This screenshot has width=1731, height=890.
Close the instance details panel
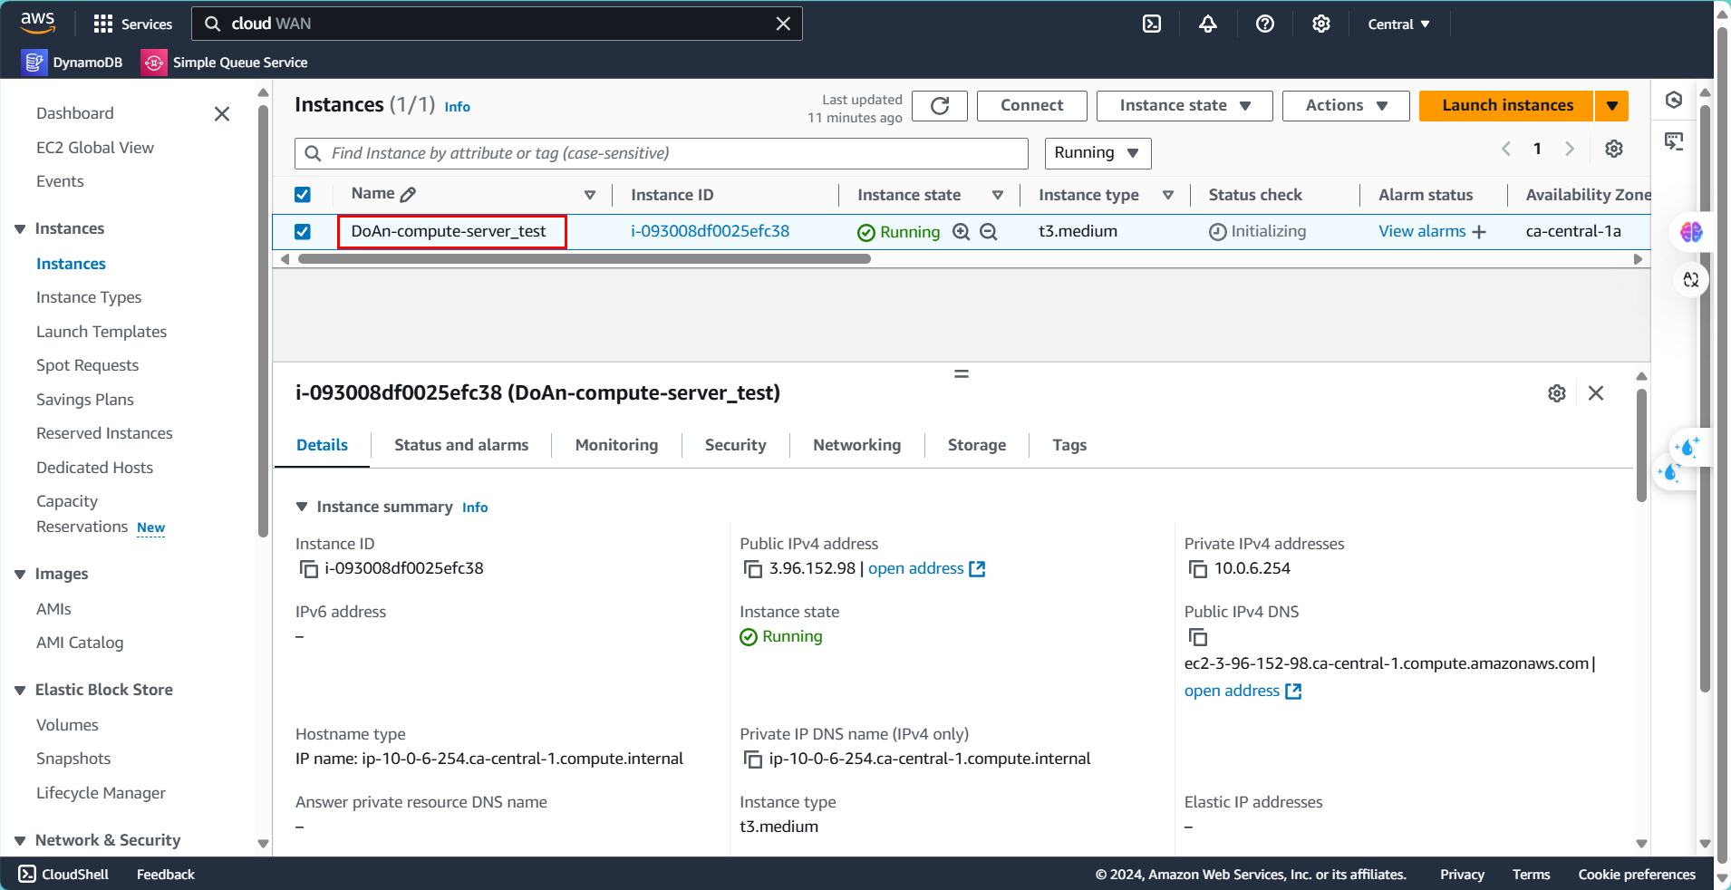(x=1596, y=393)
